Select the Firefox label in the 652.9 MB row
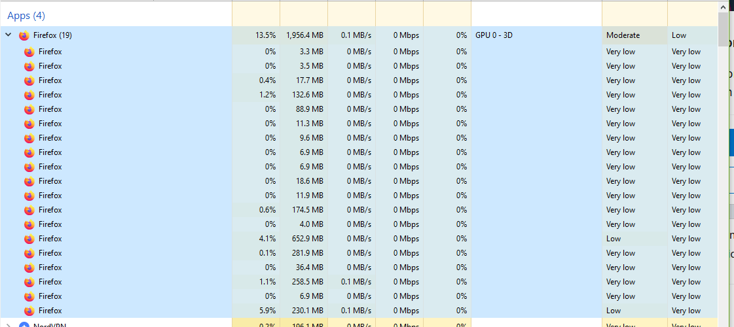This screenshot has height=327, width=734. point(50,239)
